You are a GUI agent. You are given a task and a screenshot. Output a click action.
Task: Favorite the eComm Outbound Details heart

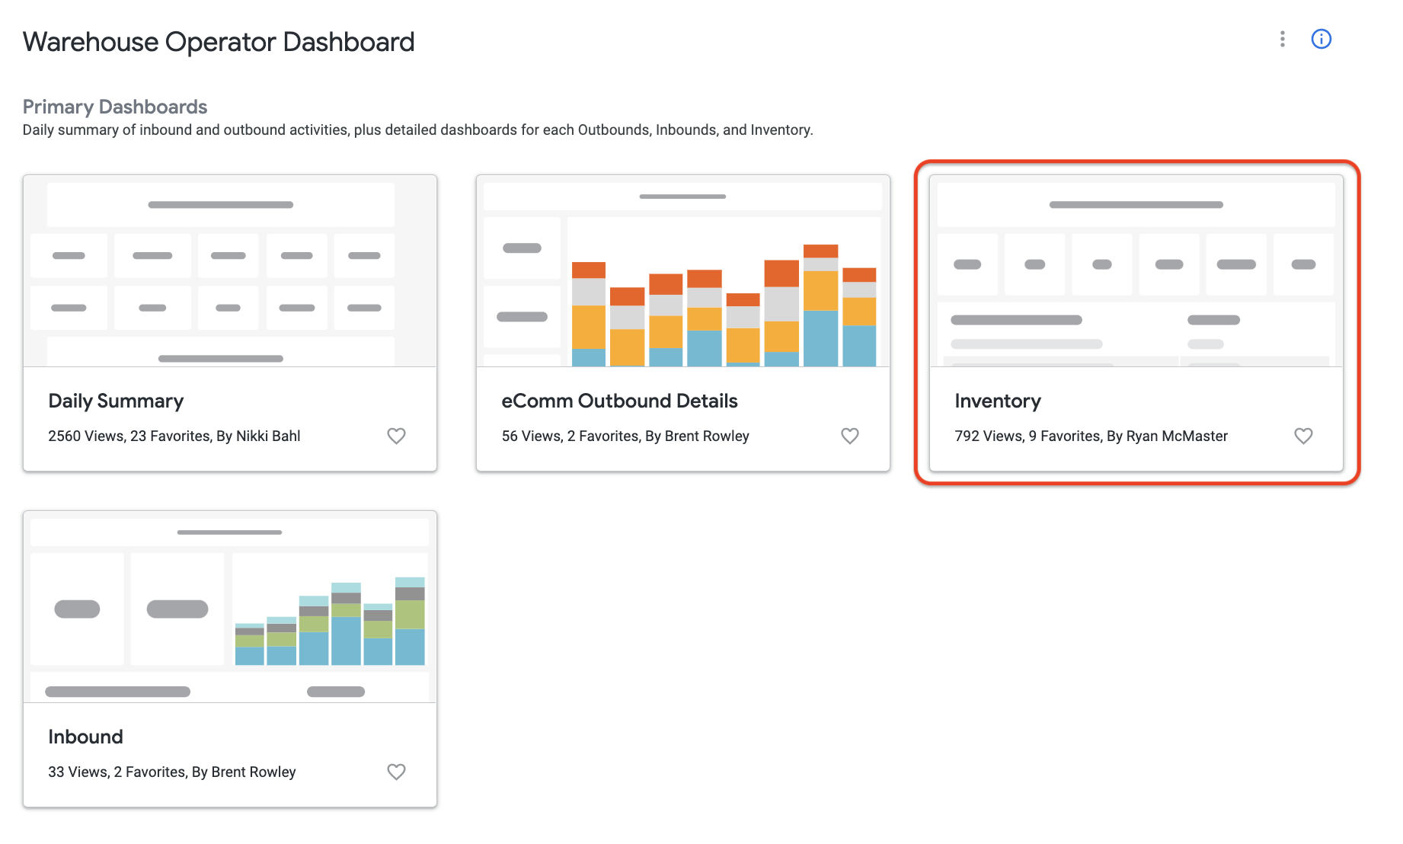click(850, 436)
